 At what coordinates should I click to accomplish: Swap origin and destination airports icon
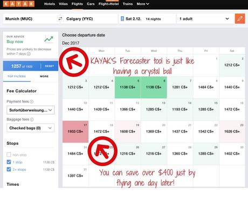[x=60, y=19]
